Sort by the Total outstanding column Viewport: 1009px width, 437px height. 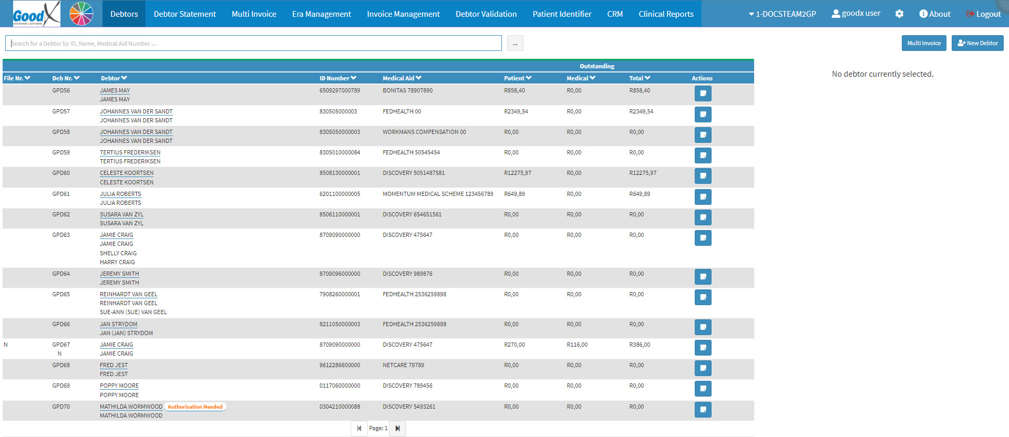(x=639, y=78)
